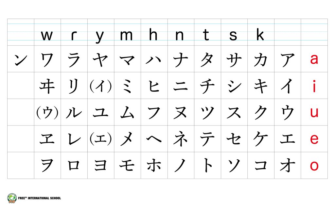Click the katakana ネ character
Screen dimensions: 335x209
coord(181,139)
